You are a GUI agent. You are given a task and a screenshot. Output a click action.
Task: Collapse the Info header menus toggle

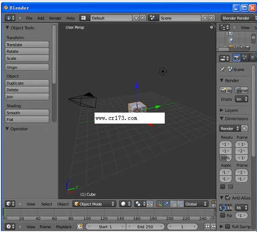pos(20,18)
